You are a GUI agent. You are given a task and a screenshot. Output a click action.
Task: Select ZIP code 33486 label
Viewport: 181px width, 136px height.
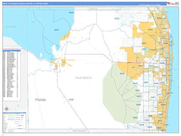click(159, 128)
